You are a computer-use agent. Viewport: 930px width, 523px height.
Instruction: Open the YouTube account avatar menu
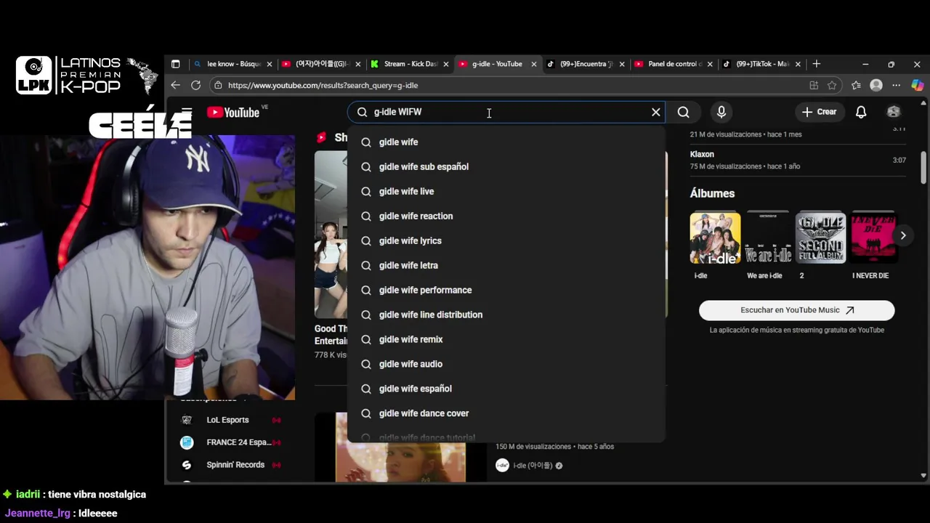(x=894, y=112)
